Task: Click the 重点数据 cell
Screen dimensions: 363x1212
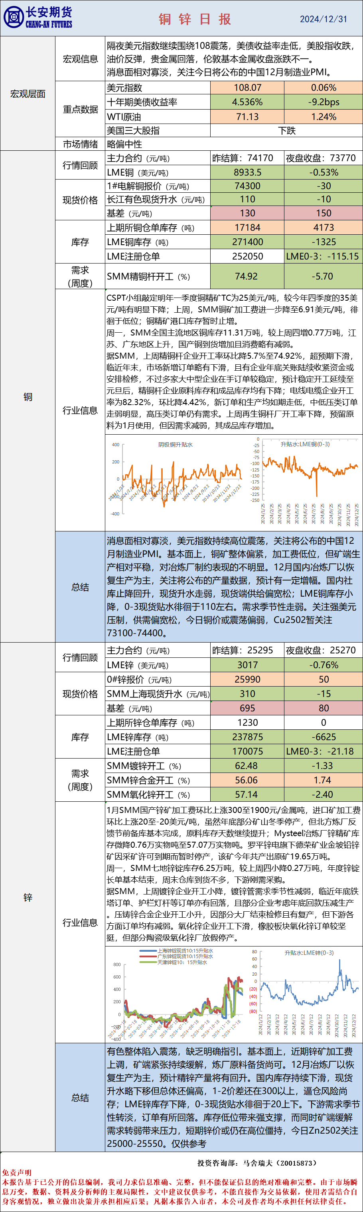Action: [80, 109]
